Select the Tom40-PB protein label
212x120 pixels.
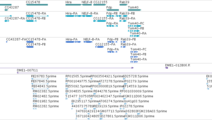138,54
